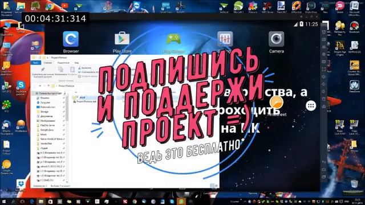Screen dimensions: 365x205
Task: Select Dropbox in Explorer navigation pane
Action: (x=45, y=98)
